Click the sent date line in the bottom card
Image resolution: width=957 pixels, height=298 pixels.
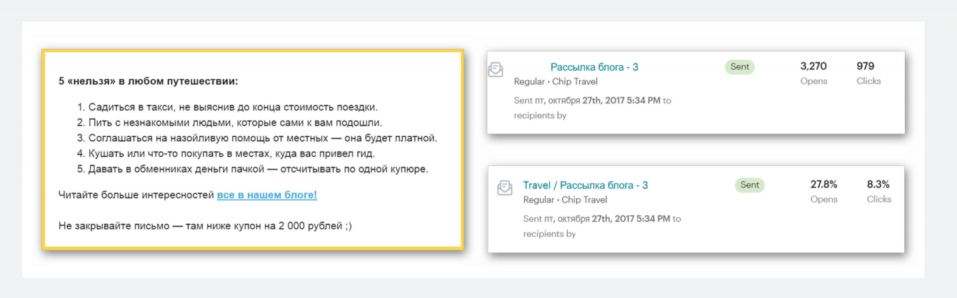pos(602,219)
